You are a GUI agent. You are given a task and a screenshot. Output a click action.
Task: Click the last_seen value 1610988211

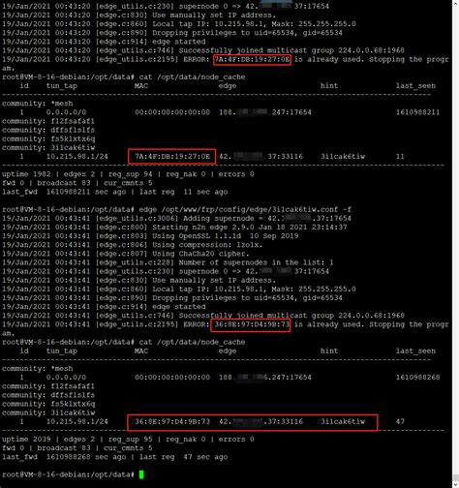(x=417, y=112)
